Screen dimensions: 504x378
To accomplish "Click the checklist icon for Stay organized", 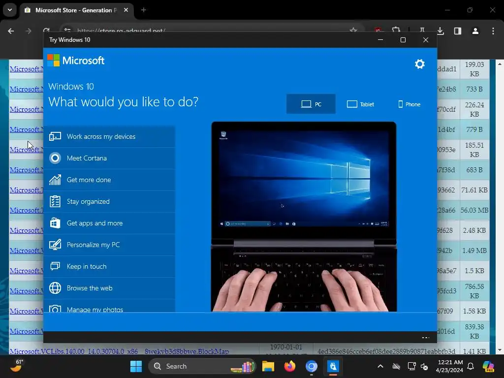I will (x=55, y=201).
